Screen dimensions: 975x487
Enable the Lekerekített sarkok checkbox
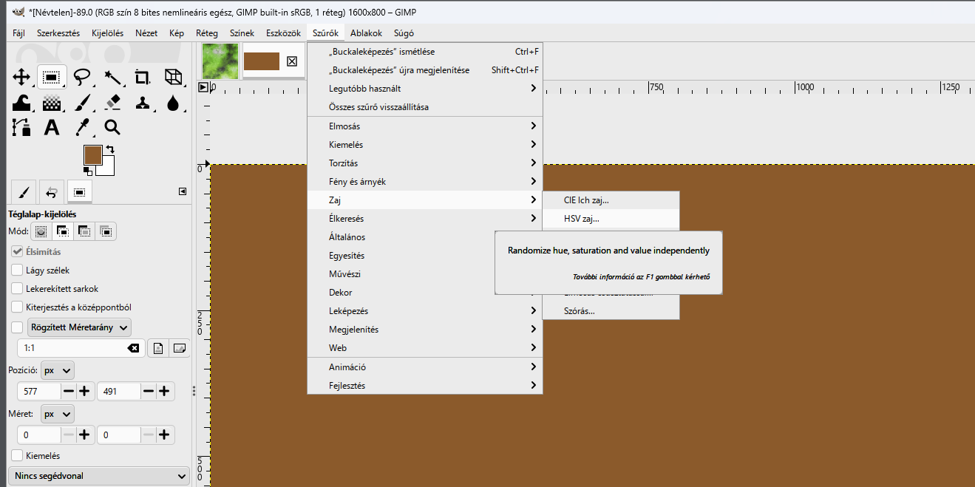click(x=17, y=289)
